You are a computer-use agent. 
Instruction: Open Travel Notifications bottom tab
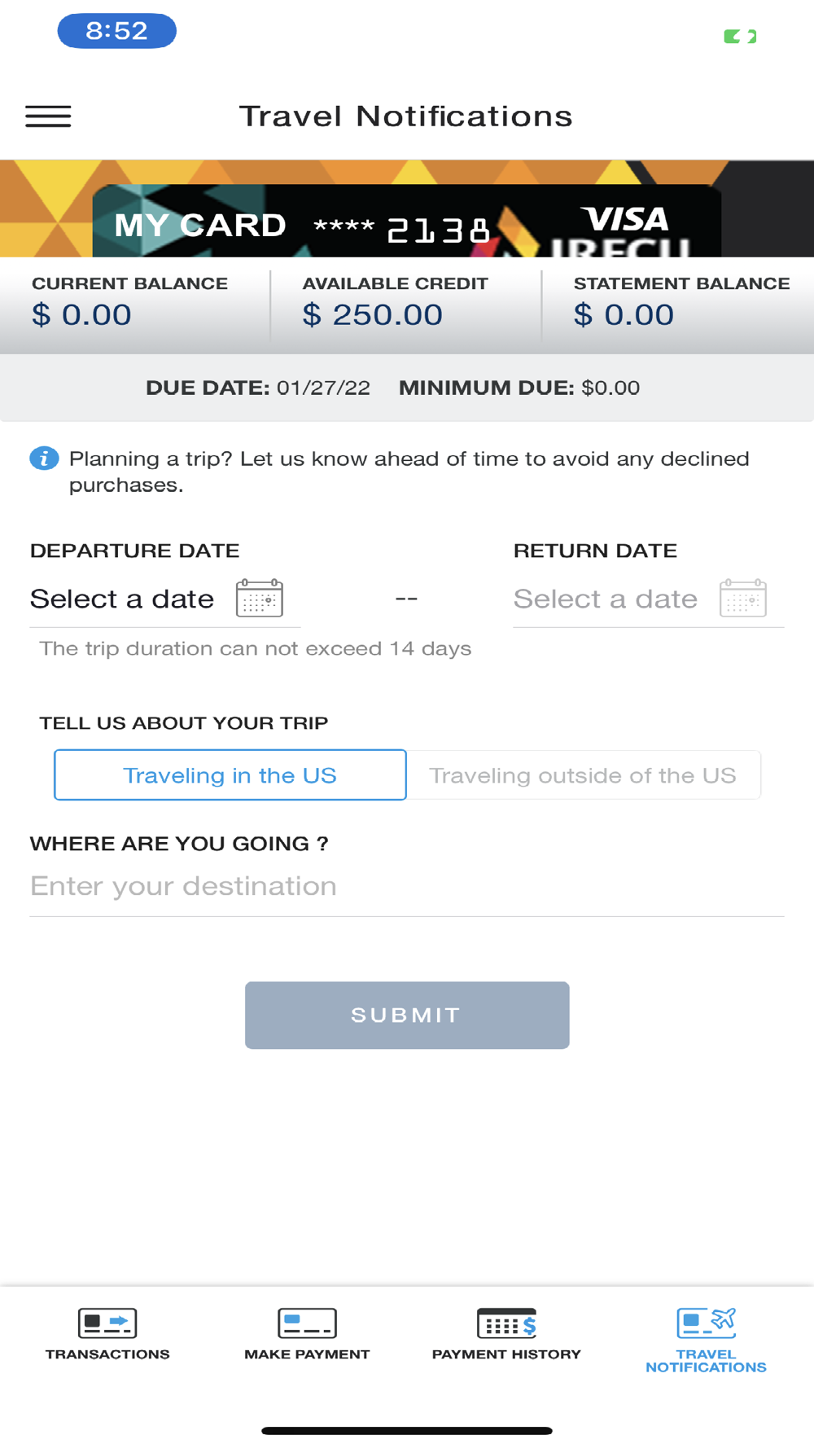coord(706,1340)
